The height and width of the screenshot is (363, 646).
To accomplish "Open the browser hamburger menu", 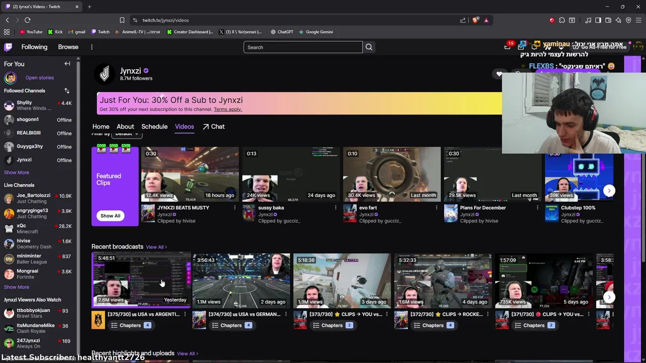I will click(639, 20).
